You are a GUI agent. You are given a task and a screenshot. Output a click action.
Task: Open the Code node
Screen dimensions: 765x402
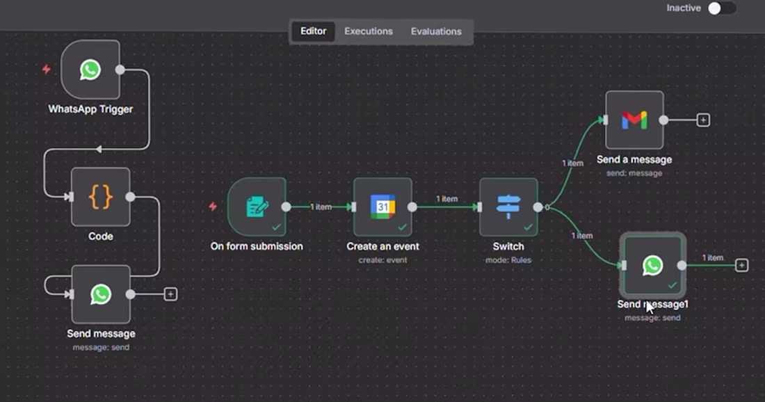point(101,197)
